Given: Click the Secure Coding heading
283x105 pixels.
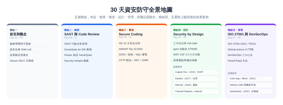Looking at the screenshot, I should pos(130,34).
